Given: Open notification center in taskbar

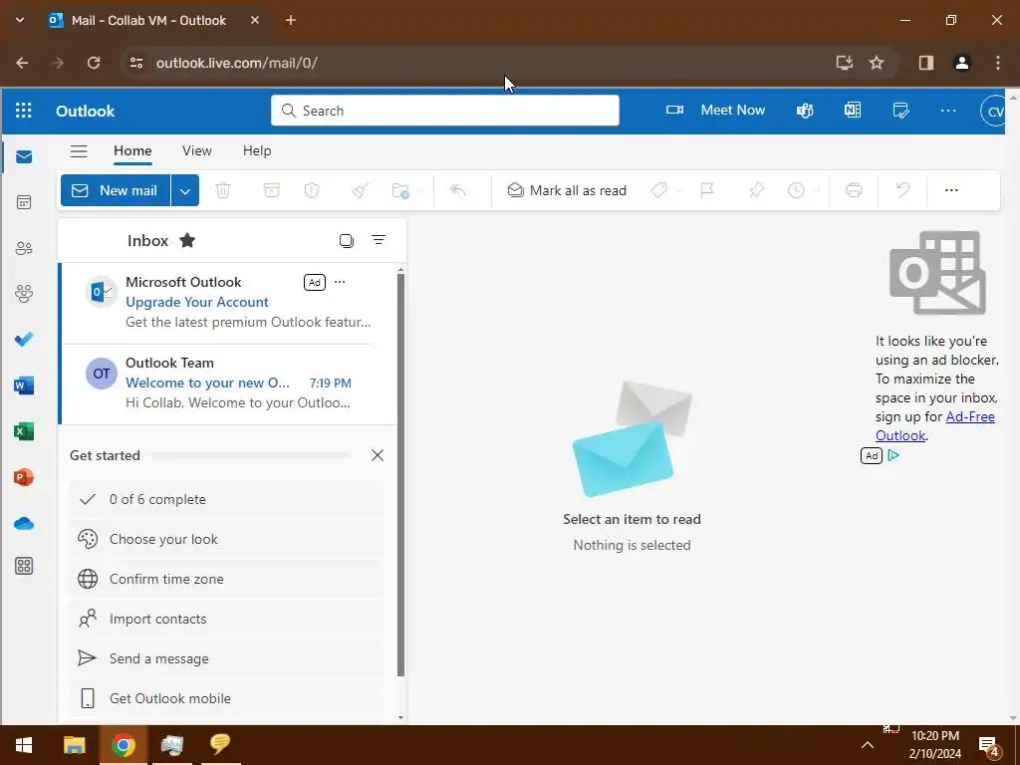Looking at the screenshot, I should coord(989,745).
